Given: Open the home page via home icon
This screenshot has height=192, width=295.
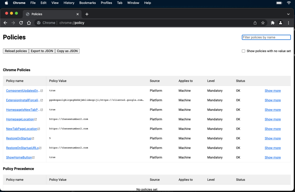Looking at the screenshot, I should (x=29, y=23).
